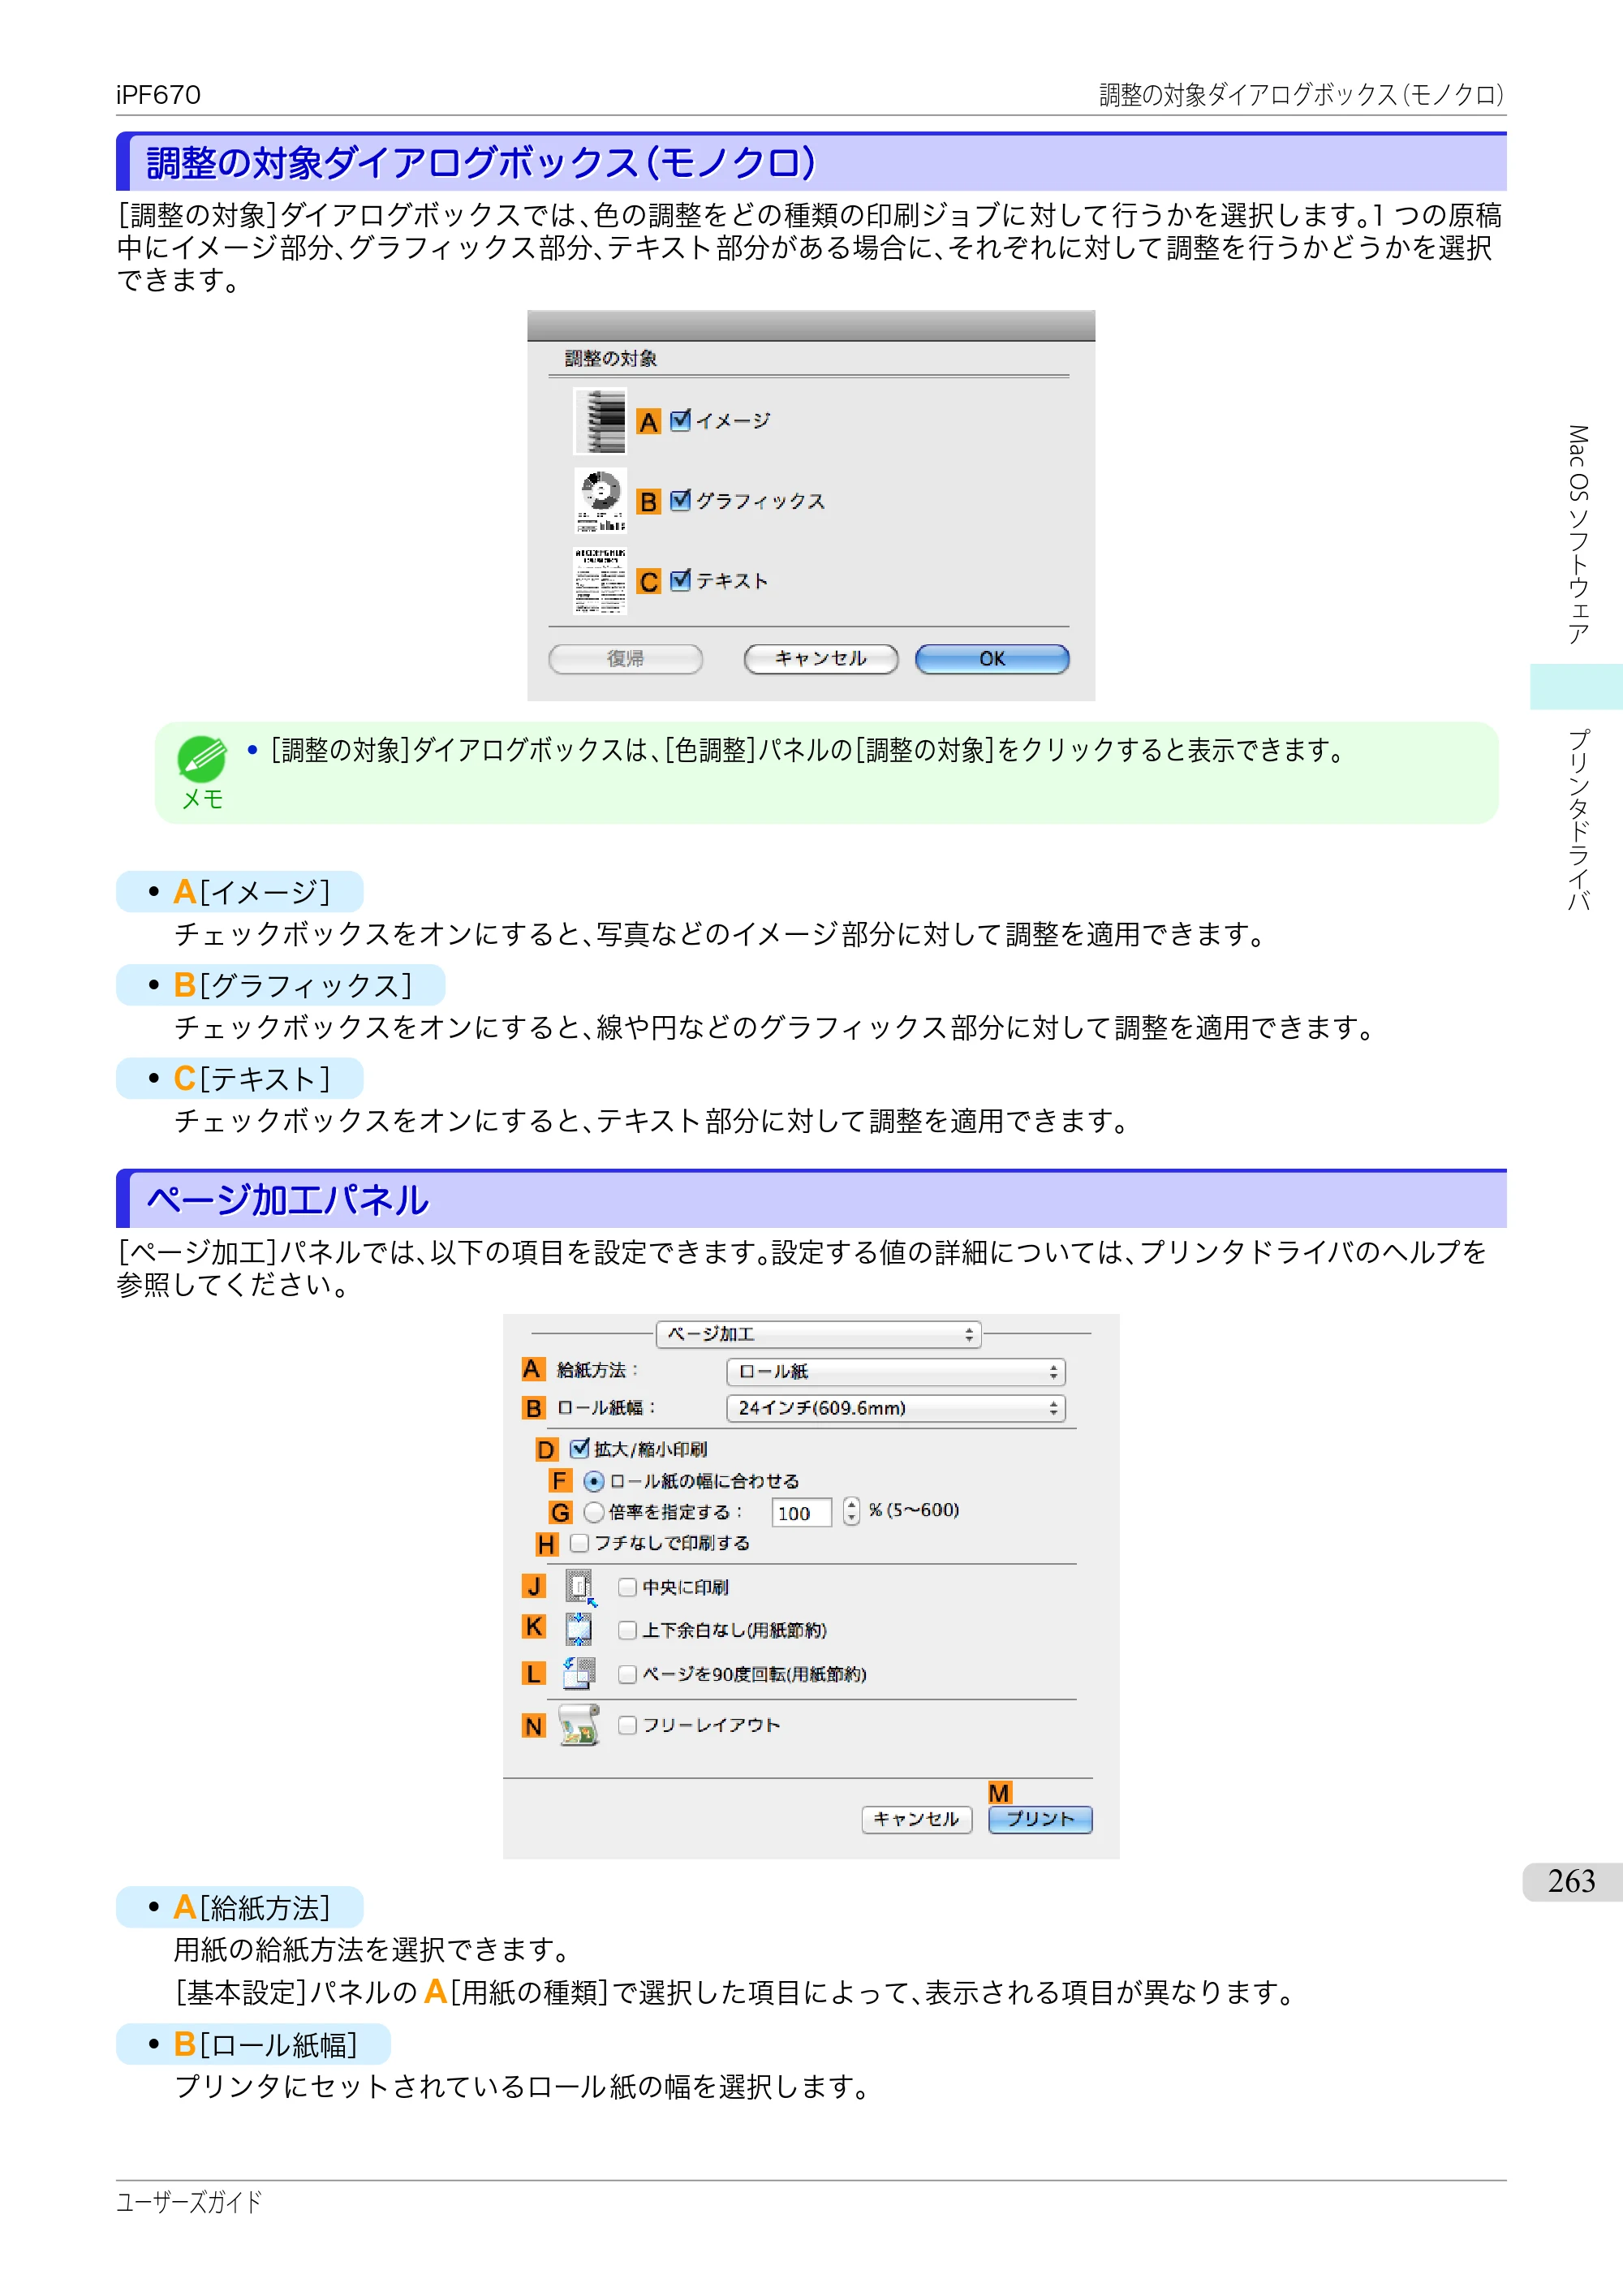
Task: Click the rotate page 90 degrees icon
Action: 579,1673
